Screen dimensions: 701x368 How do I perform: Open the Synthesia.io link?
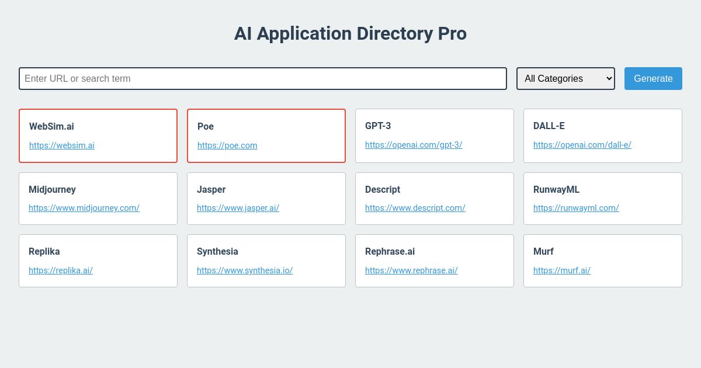pos(245,270)
